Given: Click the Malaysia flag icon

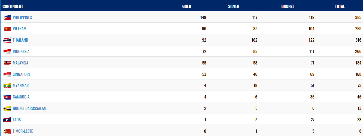Looking at the screenshot, I should point(7,63).
